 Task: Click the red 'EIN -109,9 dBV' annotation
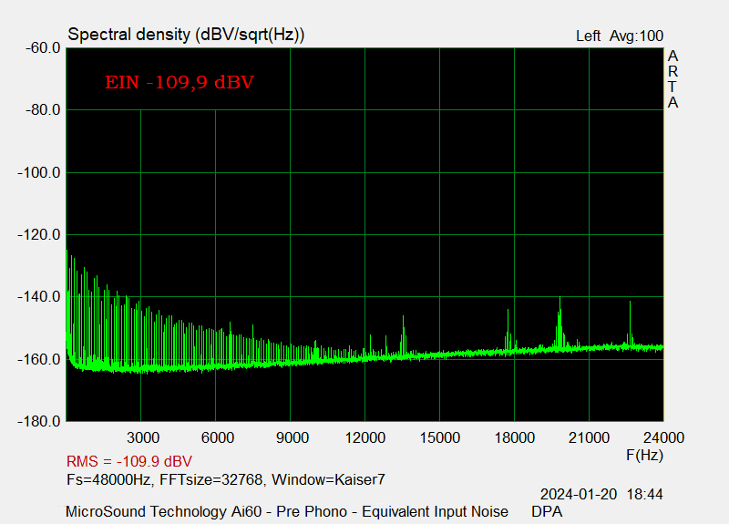point(180,82)
